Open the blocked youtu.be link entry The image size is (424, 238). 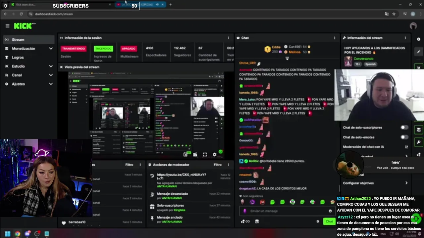tap(182, 177)
